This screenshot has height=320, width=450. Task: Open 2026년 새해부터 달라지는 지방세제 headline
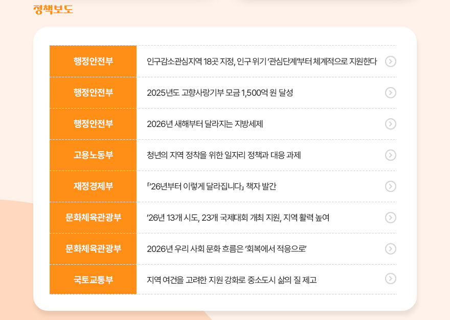tap(205, 124)
